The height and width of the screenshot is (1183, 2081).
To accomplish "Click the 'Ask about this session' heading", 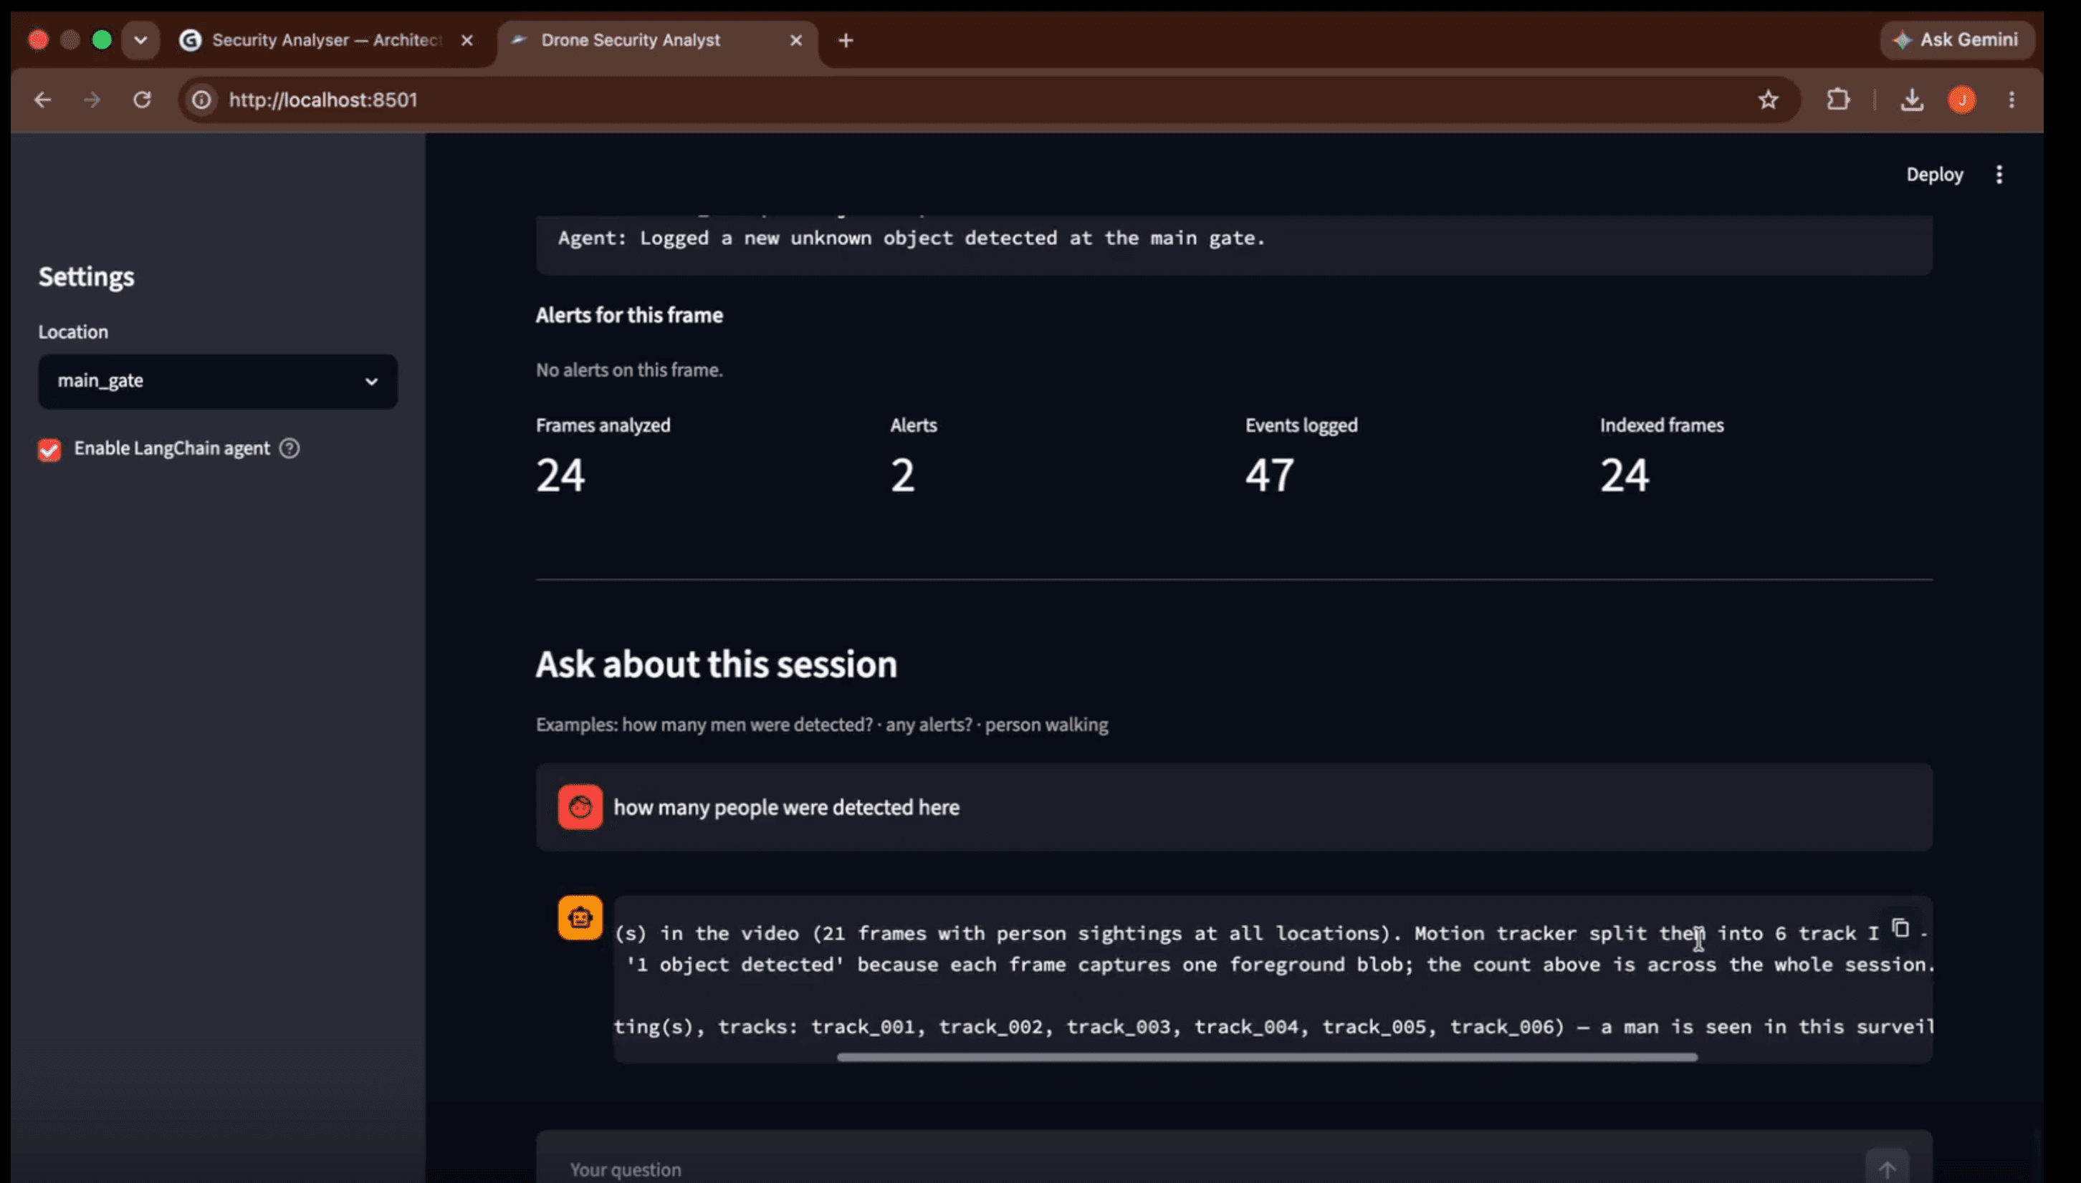I will point(716,665).
